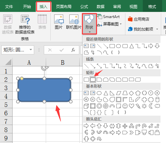Select the chevron arrow shape
166x143 pixels.
point(131,133)
